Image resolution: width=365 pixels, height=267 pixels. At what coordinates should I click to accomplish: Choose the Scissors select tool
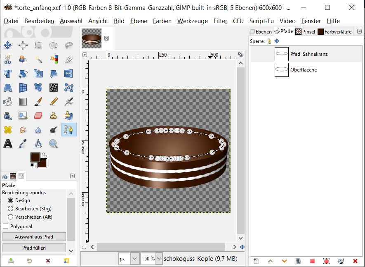[x=8, y=59]
